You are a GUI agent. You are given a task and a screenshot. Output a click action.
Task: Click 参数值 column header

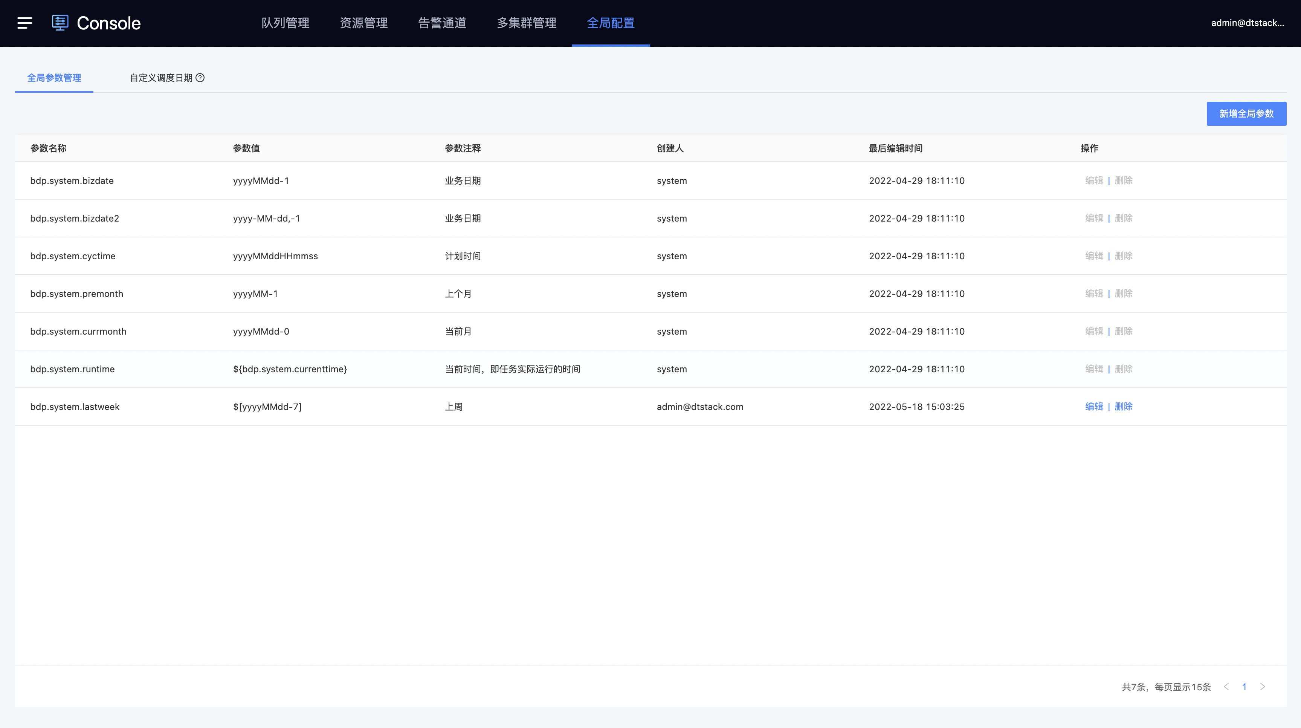(x=246, y=148)
